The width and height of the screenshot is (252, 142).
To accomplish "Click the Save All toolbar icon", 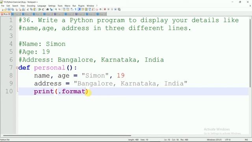I will tap(13, 9).
